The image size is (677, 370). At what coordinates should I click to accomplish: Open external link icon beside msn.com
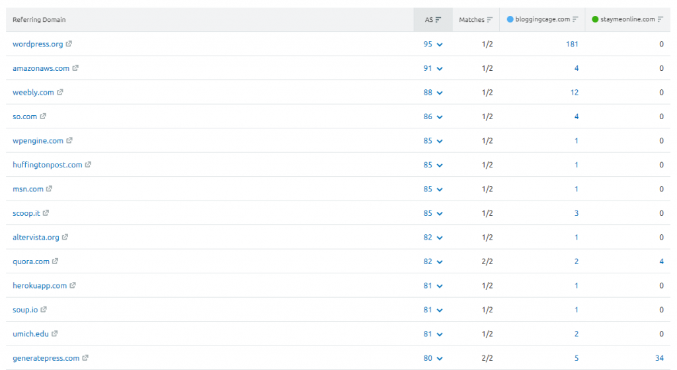click(x=49, y=189)
